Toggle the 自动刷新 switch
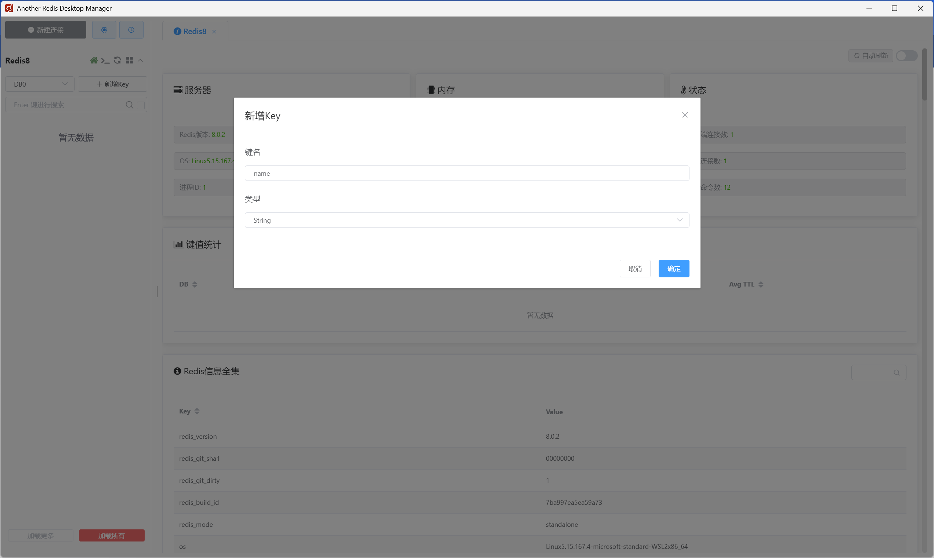This screenshot has height=558, width=934. tap(906, 56)
